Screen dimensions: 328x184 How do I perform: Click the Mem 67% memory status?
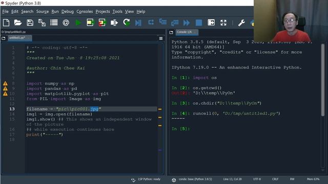click(x=313, y=179)
